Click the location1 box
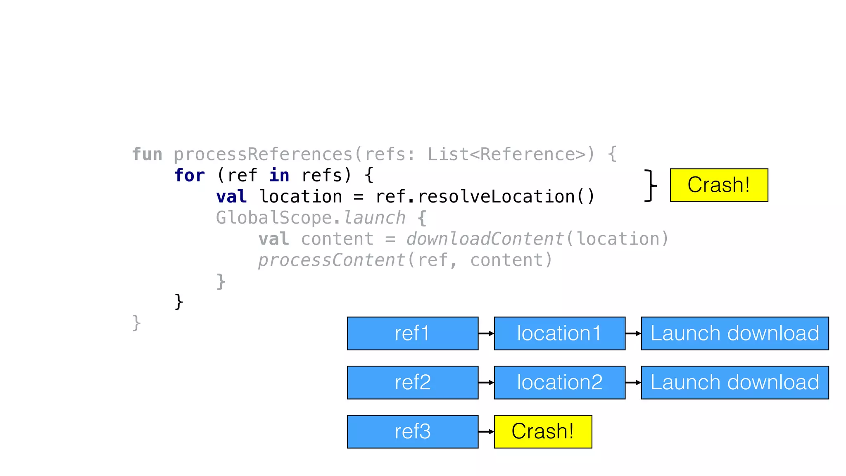This screenshot has width=846, height=476. point(559,333)
